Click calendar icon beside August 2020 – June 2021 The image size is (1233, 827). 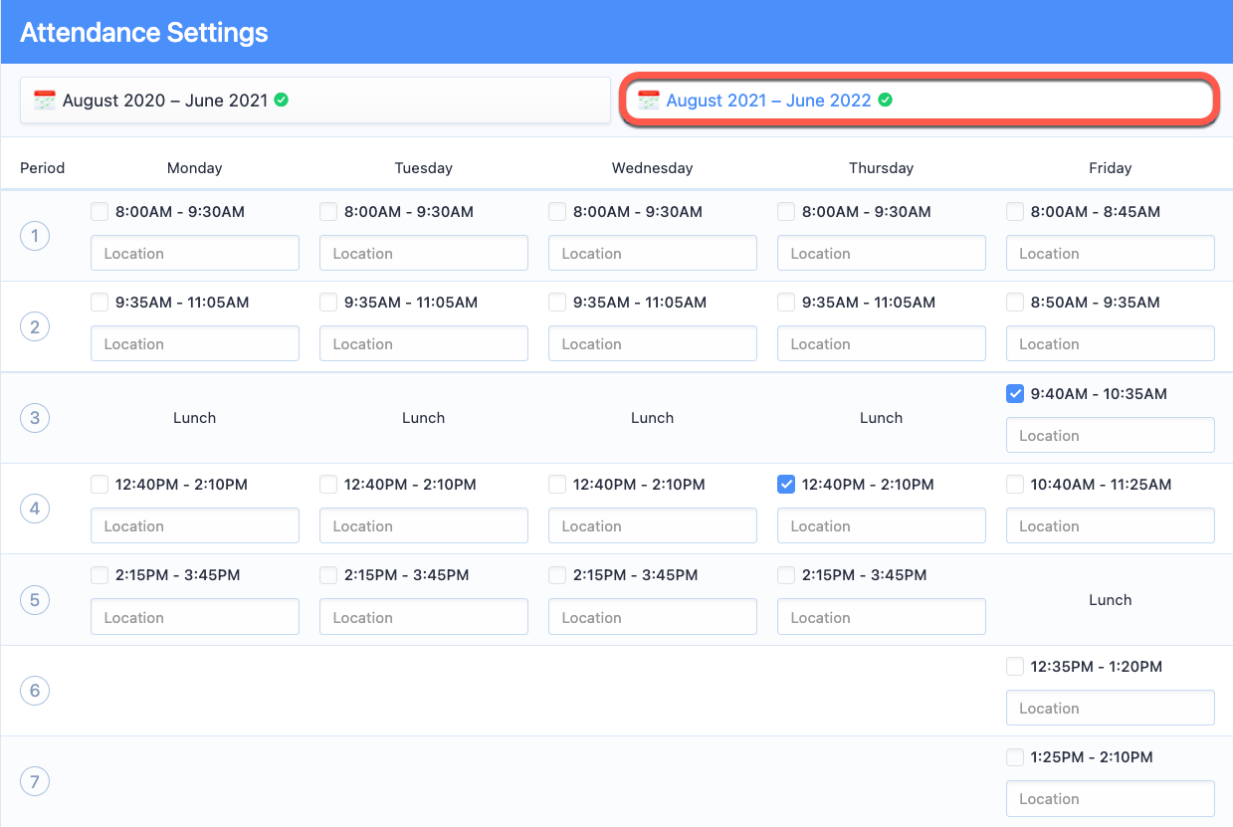(44, 101)
